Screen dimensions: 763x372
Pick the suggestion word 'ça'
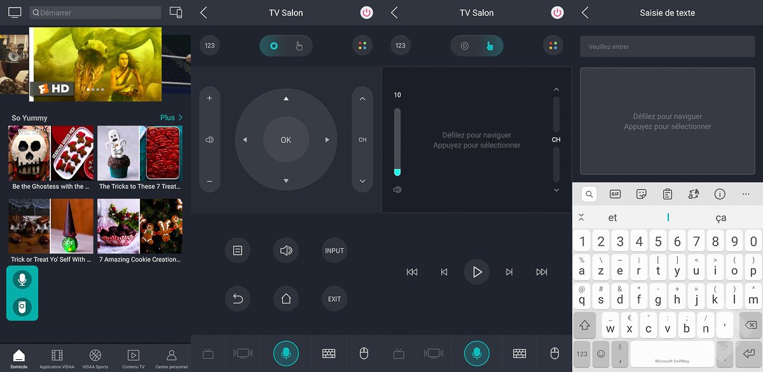pos(720,218)
